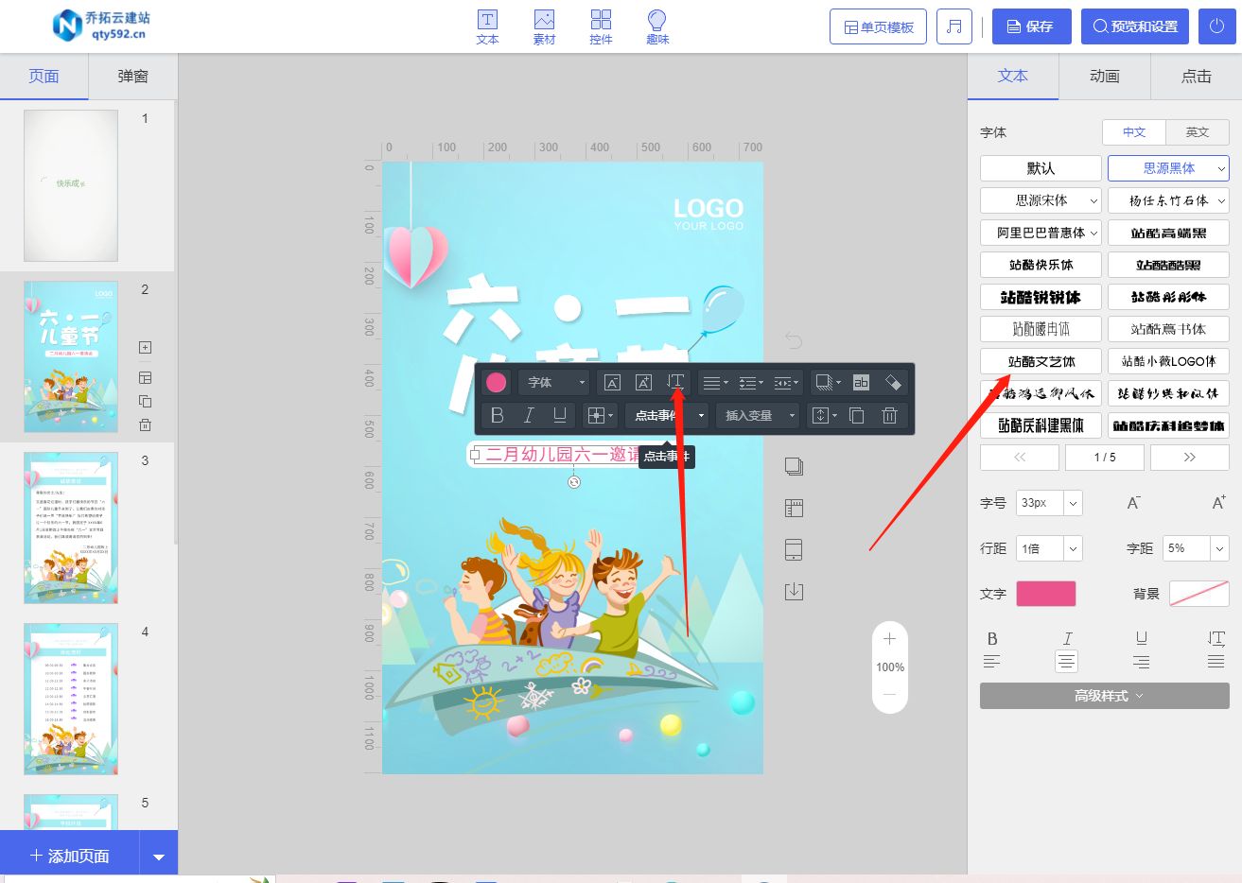Image resolution: width=1242 pixels, height=883 pixels.
Task: Click the music note icon button
Action: pos(954,26)
